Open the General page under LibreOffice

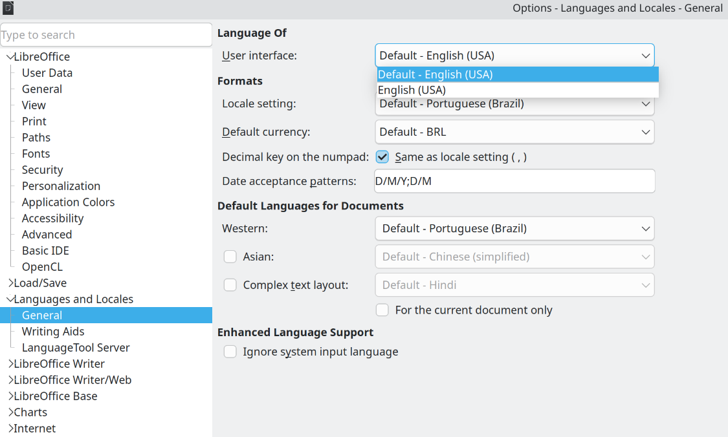pyautogui.click(x=42, y=89)
